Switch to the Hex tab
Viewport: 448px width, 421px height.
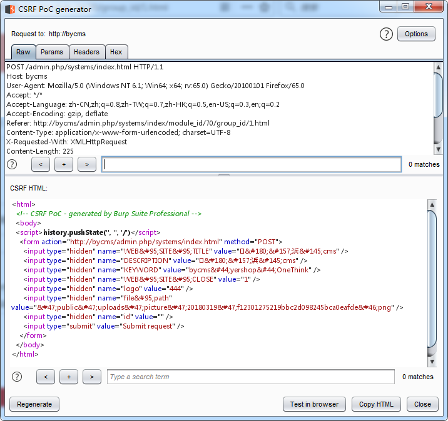click(116, 52)
